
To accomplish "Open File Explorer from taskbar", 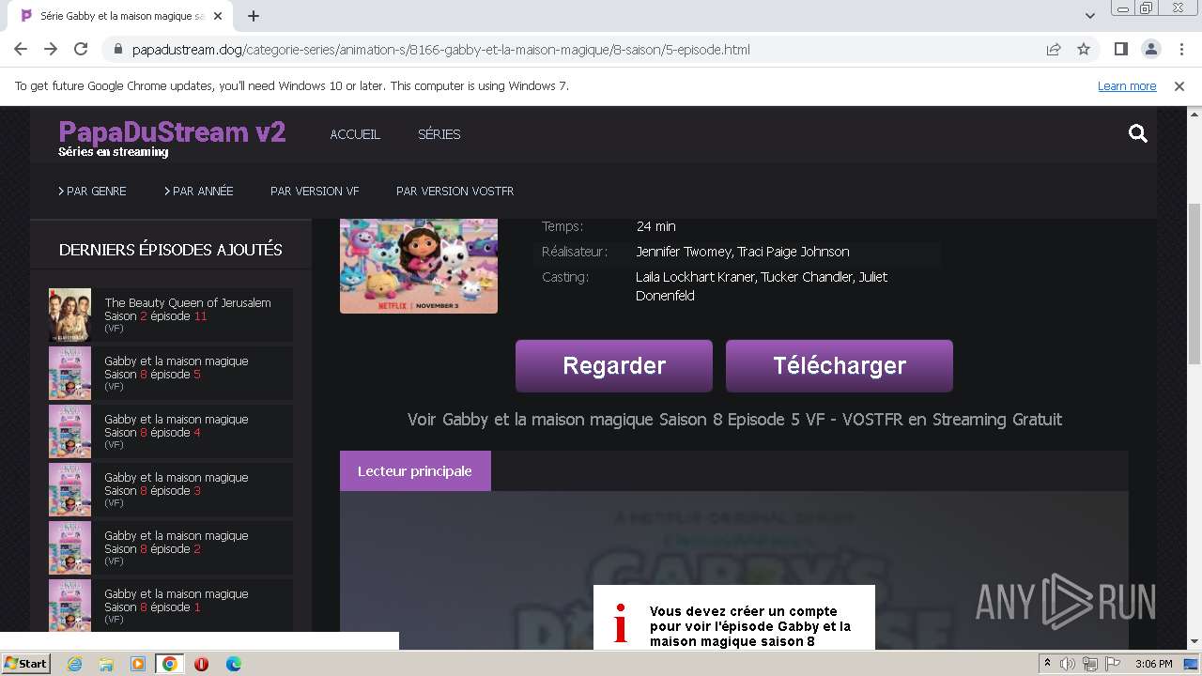I will pyautogui.click(x=106, y=664).
